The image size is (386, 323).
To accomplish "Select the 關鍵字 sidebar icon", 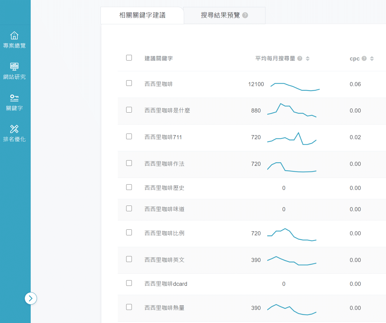I will point(14,98).
